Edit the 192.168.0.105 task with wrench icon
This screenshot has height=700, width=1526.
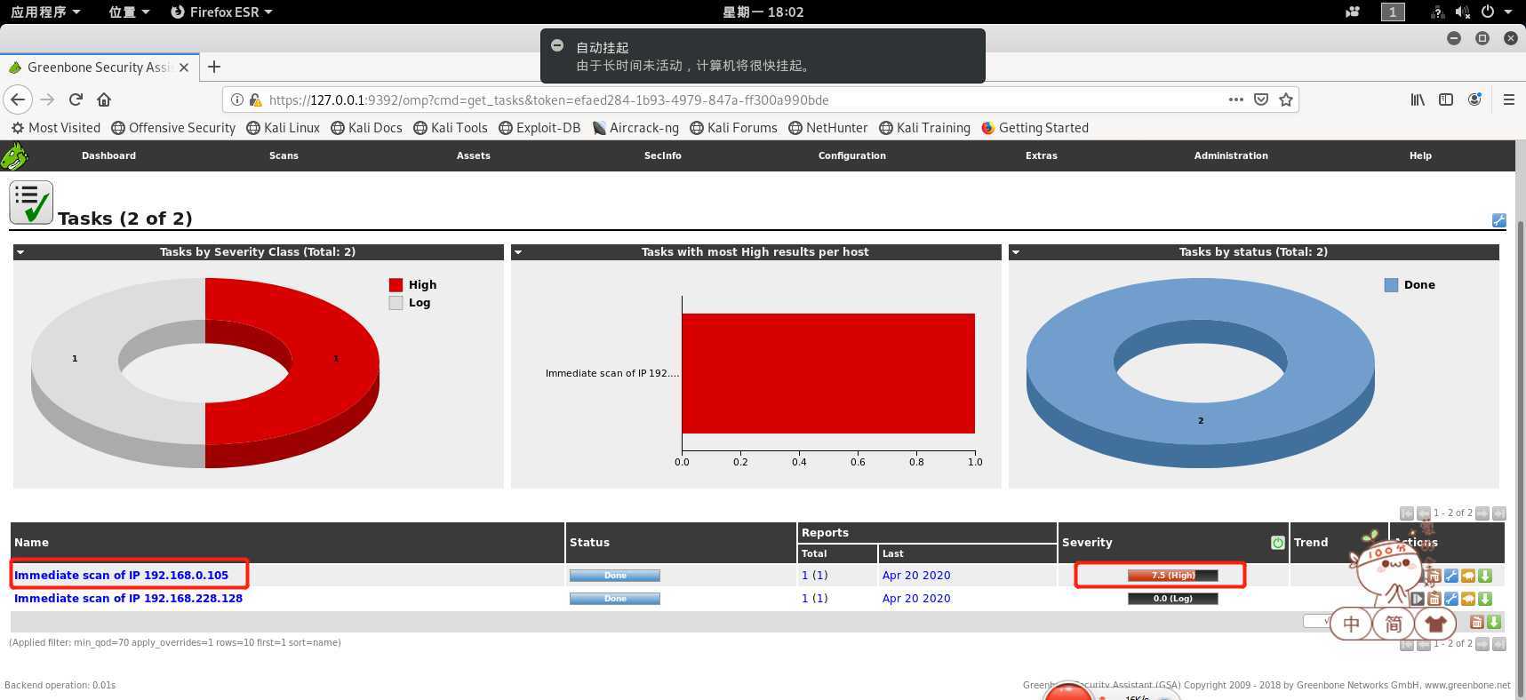coord(1451,576)
